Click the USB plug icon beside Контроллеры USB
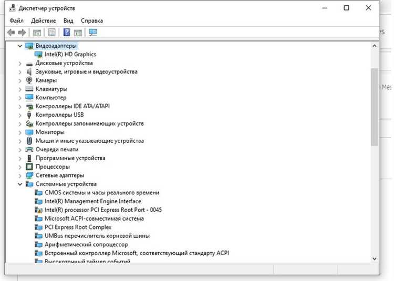394x281 pixels. [29, 115]
